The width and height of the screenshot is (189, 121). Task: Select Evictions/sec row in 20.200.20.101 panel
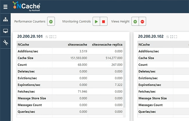pyautogui.click(x=70, y=78)
